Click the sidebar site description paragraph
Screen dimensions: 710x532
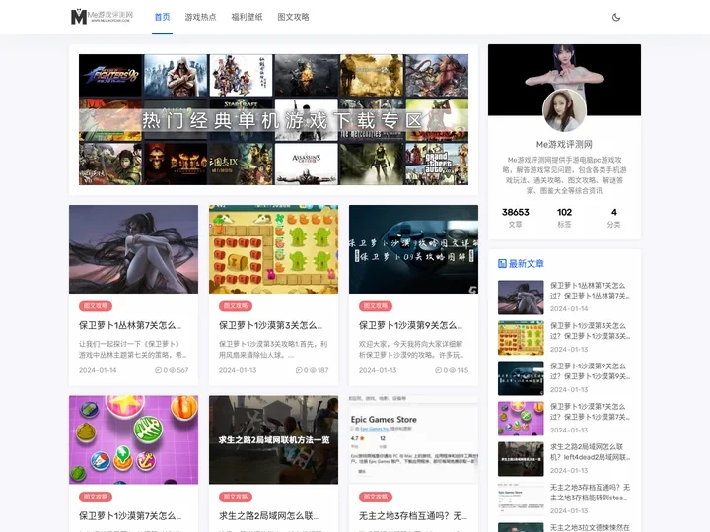(x=564, y=175)
